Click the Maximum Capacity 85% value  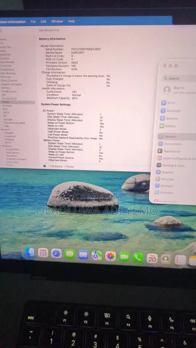tap(75, 98)
